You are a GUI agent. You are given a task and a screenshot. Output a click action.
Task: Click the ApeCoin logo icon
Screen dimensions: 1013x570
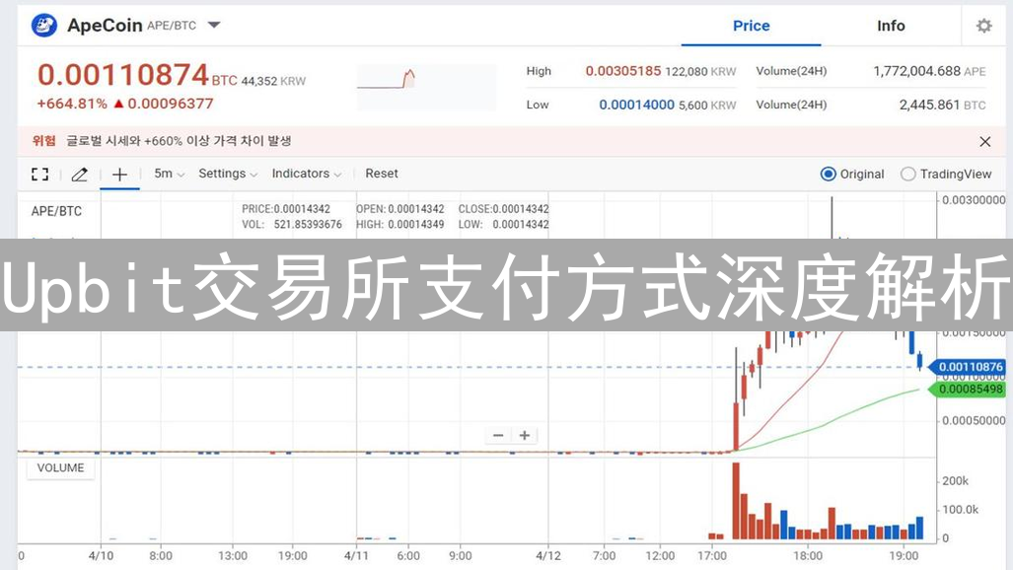pyautogui.click(x=44, y=26)
